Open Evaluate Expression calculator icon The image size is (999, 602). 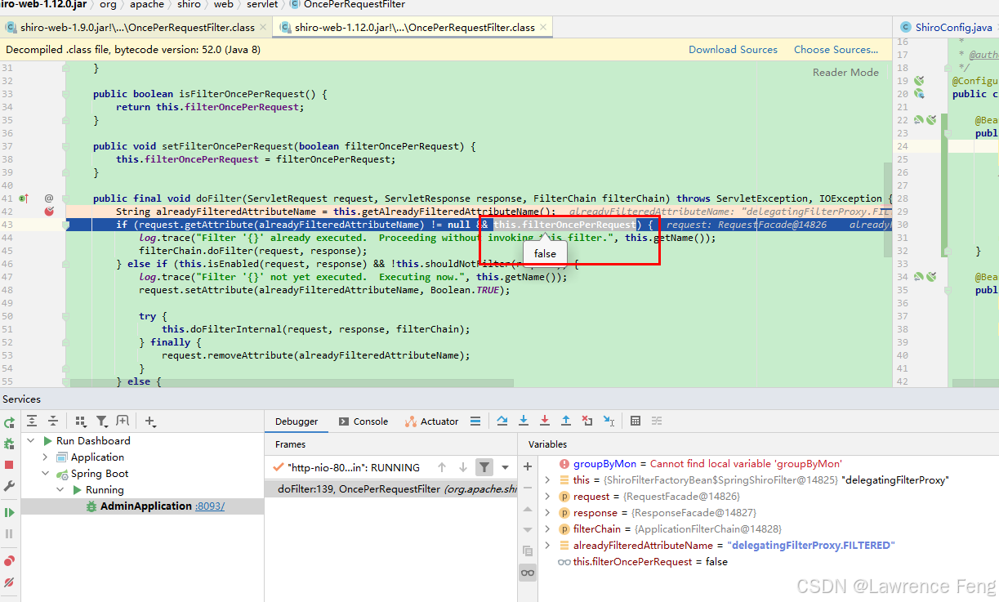636,421
